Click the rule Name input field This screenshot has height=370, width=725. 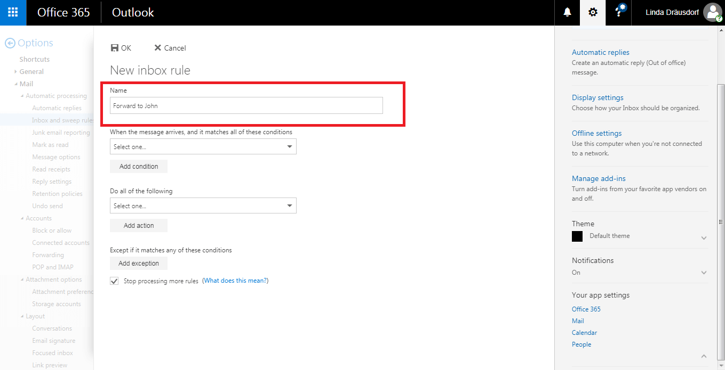246,105
